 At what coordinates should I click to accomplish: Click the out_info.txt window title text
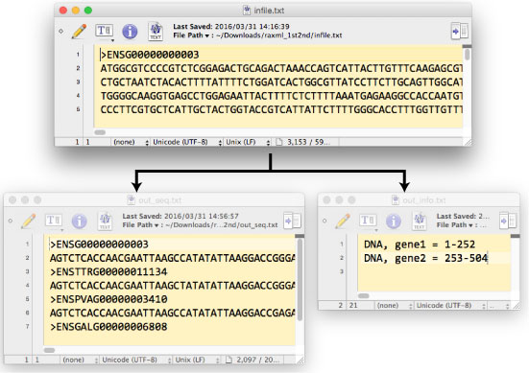424,200
